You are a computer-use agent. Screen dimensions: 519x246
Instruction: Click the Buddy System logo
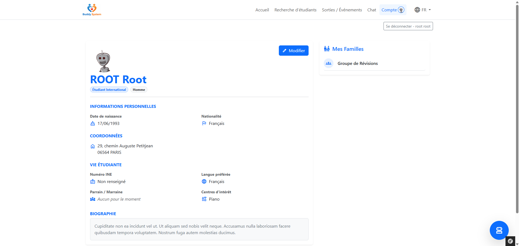pyautogui.click(x=92, y=10)
